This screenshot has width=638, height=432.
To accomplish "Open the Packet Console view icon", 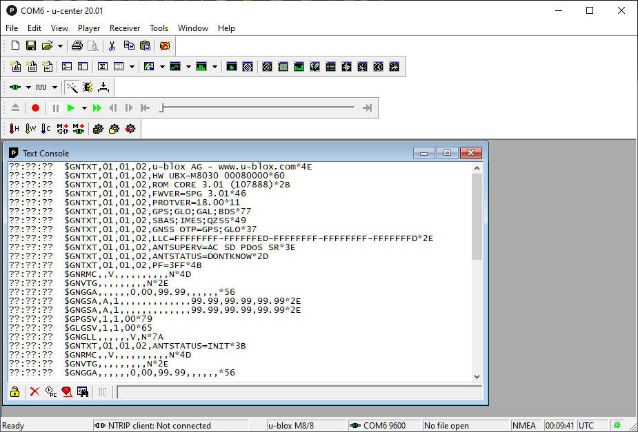I will (x=15, y=67).
